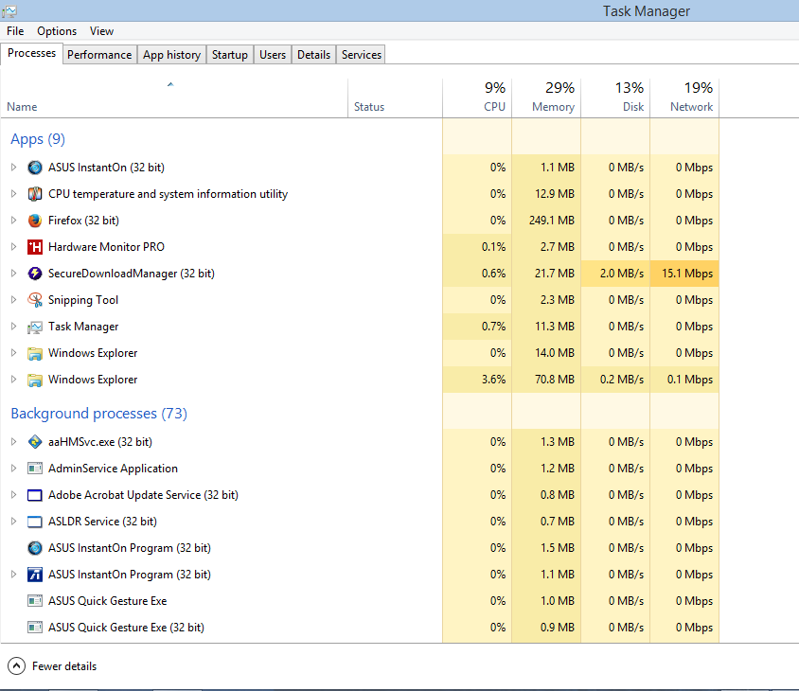Click the folder icon of Windows Explorer using 14.0 MB
This screenshot has height=691, width=799.
click(x=35, y=353)
